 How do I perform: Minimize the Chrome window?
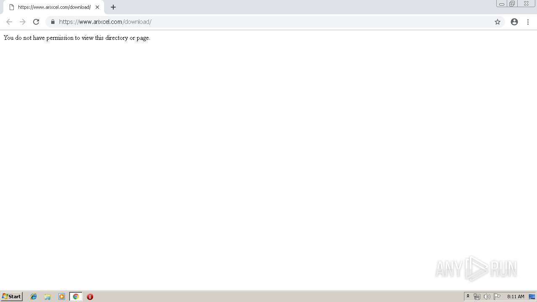tap(501, 4)
